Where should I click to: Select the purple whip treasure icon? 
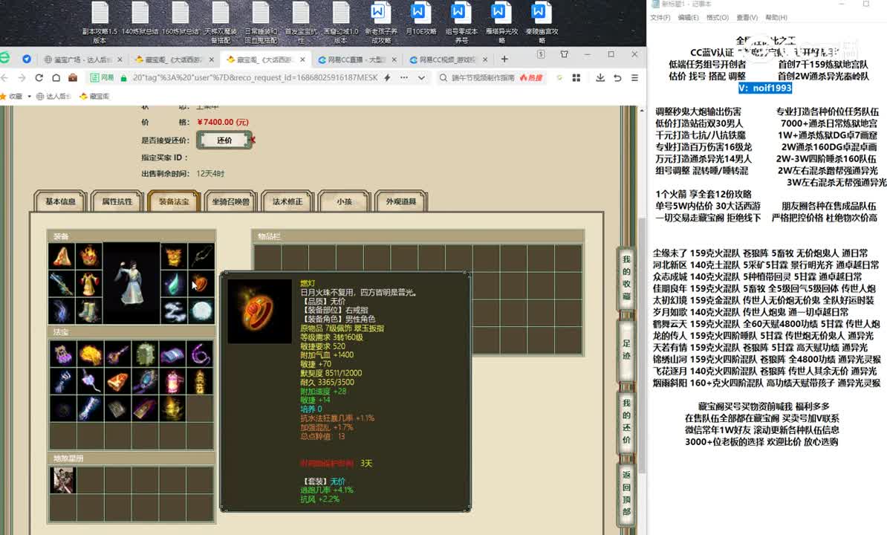point(201,354)
